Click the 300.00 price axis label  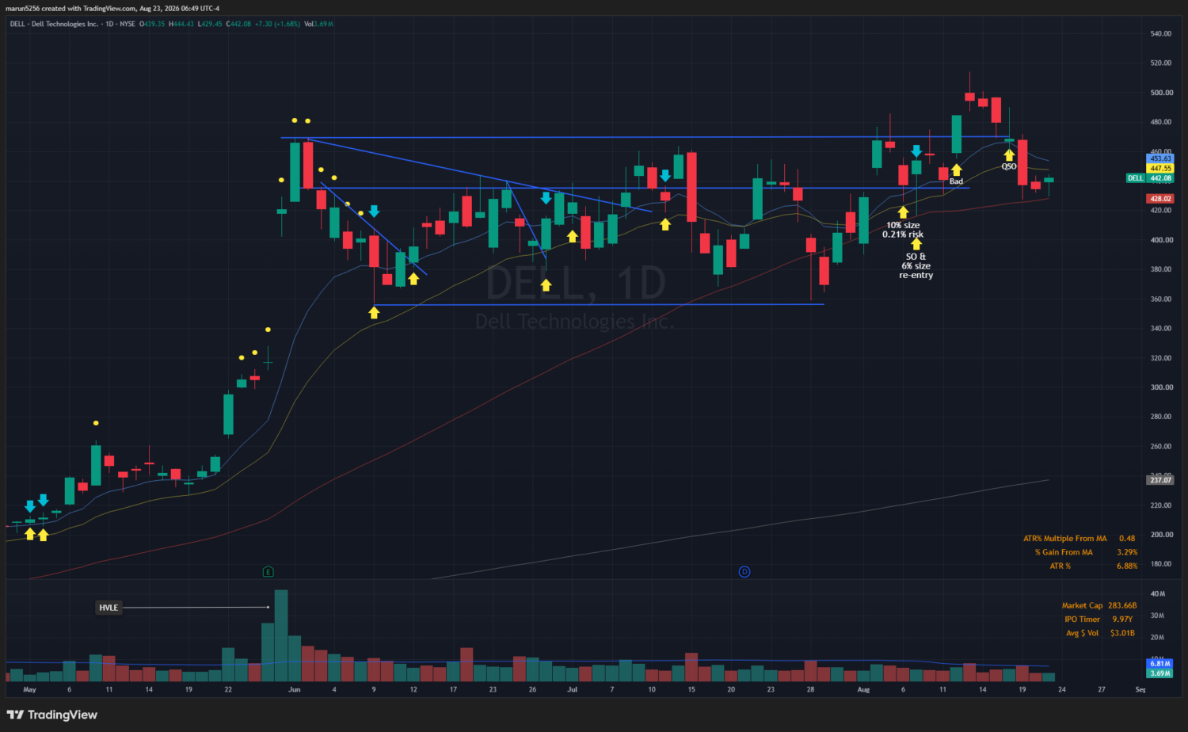click(1161, 387)
